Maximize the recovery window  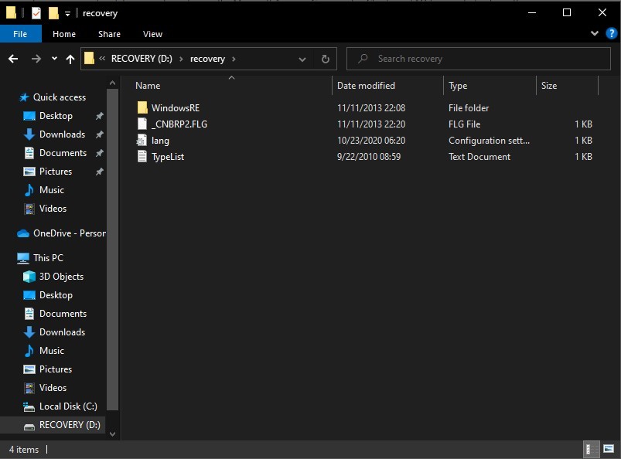click(x=567, y=12)
